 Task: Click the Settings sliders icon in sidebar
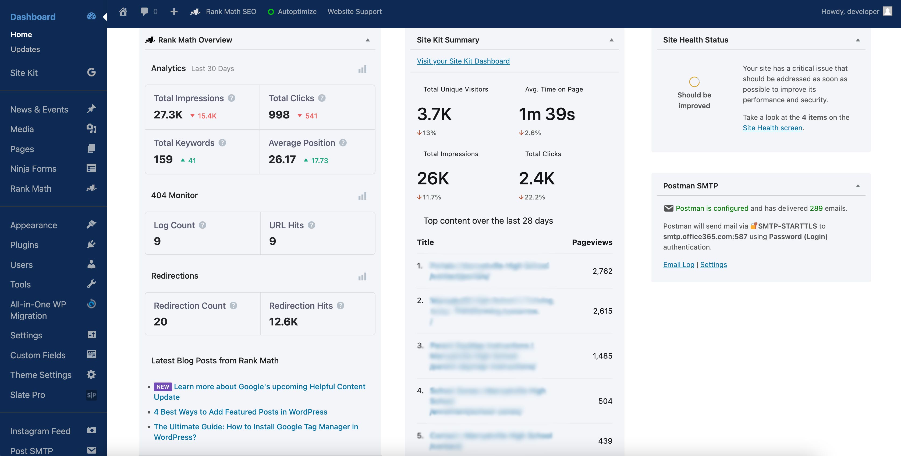[x=91, y=335]
